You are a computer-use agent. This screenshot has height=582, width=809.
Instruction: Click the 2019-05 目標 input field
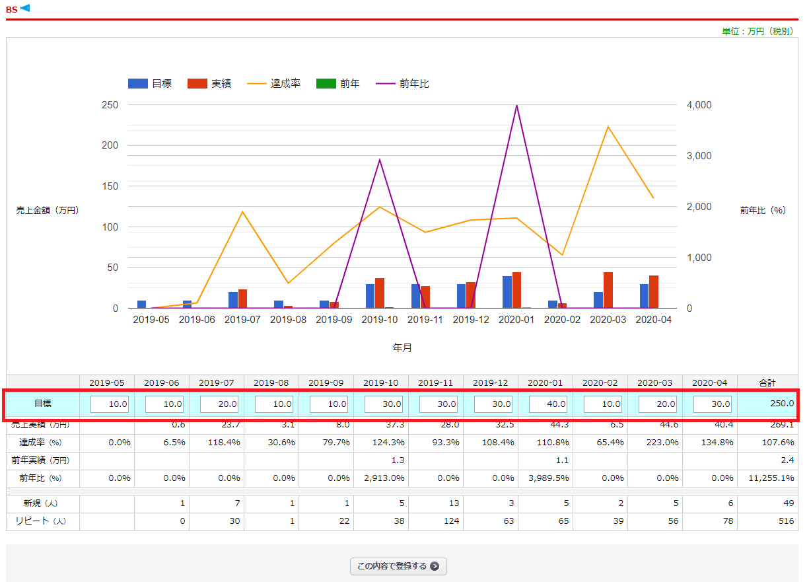[110, 404]
